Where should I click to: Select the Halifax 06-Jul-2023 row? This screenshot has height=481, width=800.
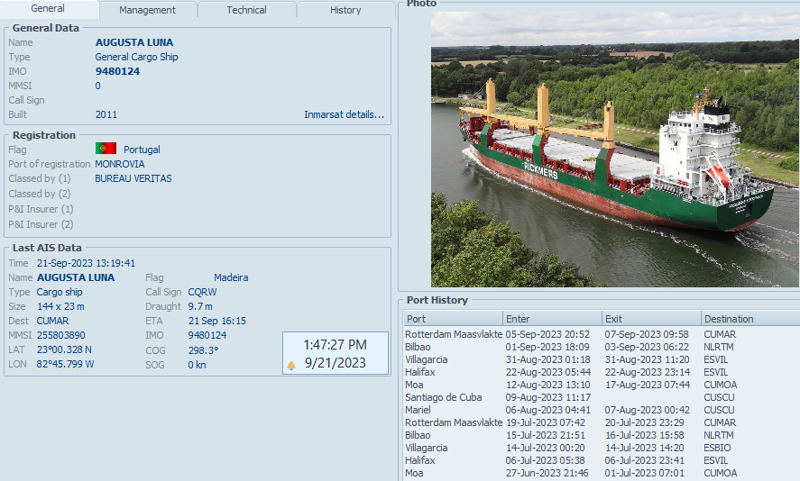pos(602,460)
